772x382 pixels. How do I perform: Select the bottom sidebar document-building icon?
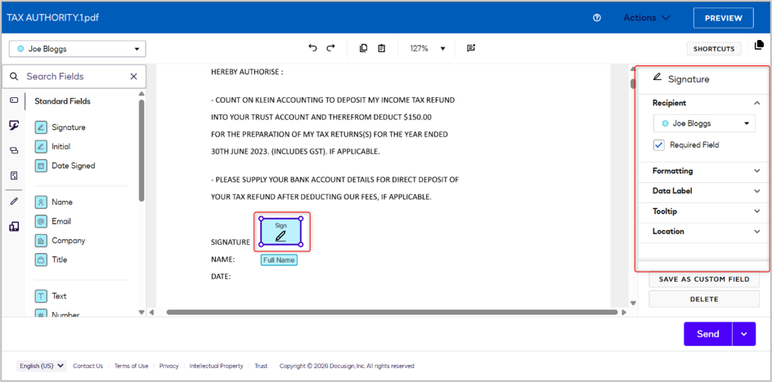(14, 226)
